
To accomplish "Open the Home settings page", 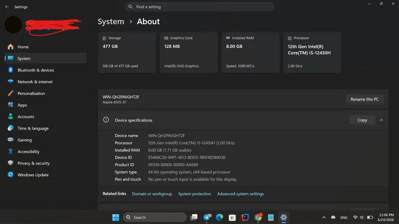I will tap(45, 47).
